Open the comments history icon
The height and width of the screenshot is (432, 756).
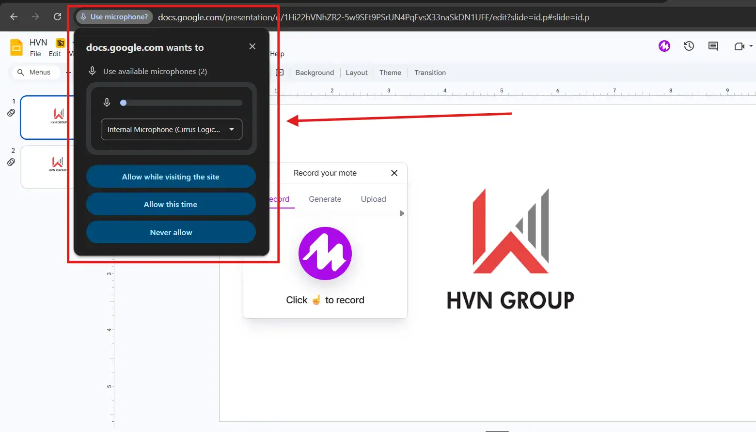click(713, 46)
